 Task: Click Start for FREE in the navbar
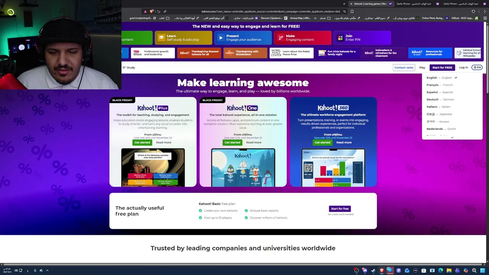(442, 68)
